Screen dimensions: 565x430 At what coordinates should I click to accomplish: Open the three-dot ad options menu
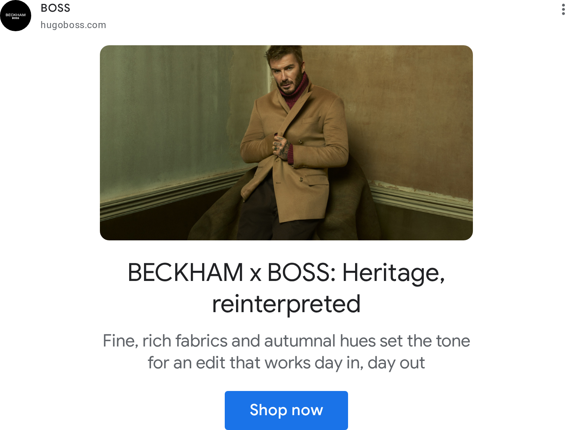point(563,9)
